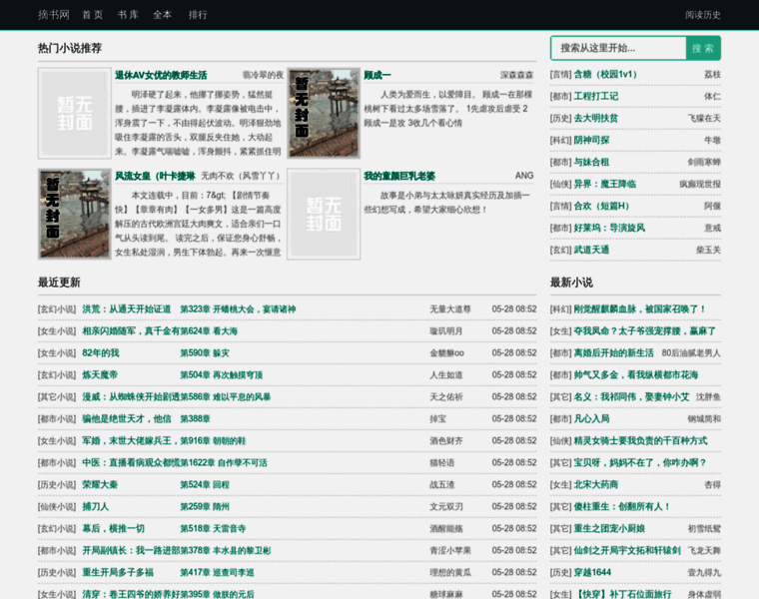Screen dimensions: 759x599
Task: Open 洪荒：从通天开始证道 in recent updates
Action: tap(127, 309)
